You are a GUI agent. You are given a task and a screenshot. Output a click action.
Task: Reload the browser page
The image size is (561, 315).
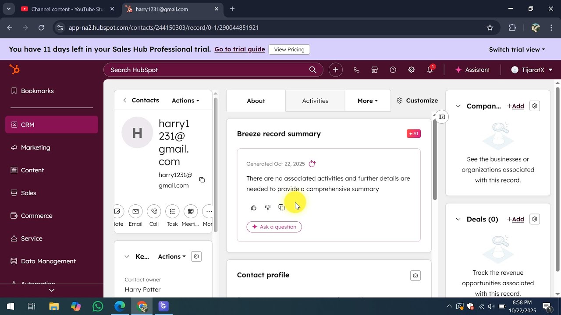[41, 28]
